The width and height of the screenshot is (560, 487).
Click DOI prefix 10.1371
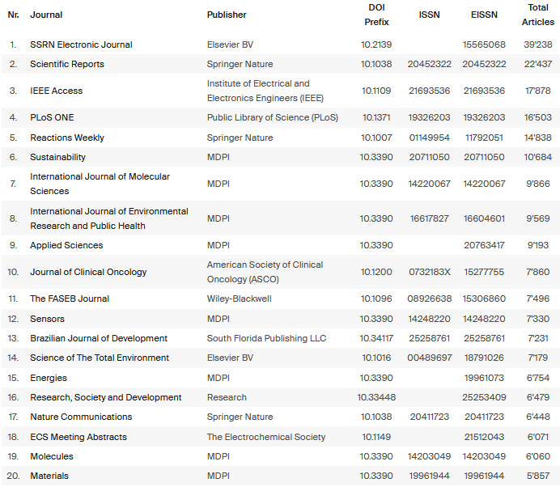point(376,117)
